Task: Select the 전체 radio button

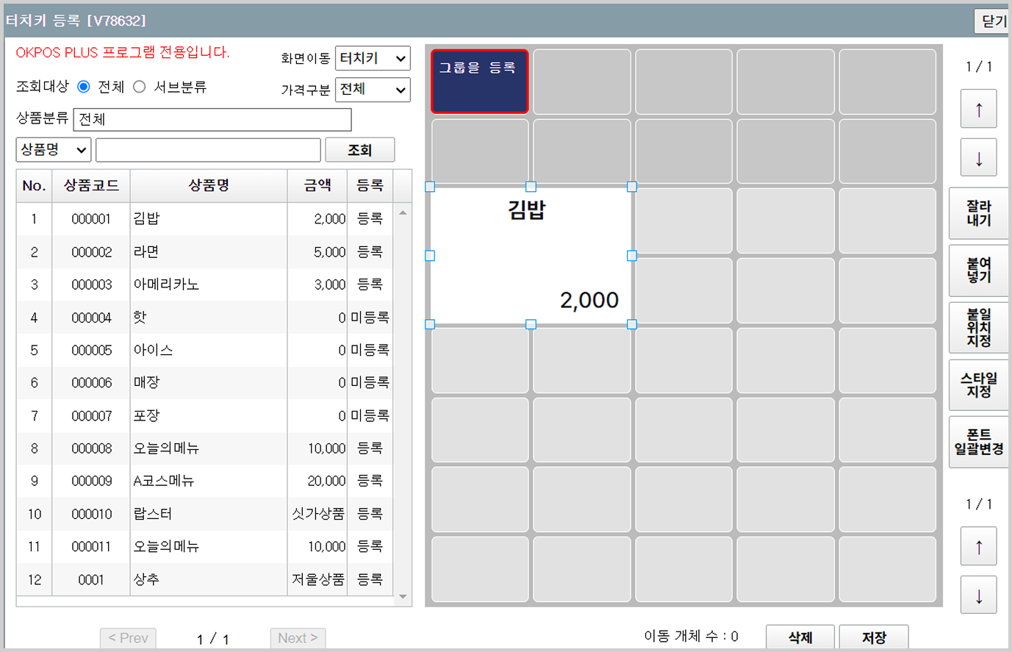Action: [84, 87]
